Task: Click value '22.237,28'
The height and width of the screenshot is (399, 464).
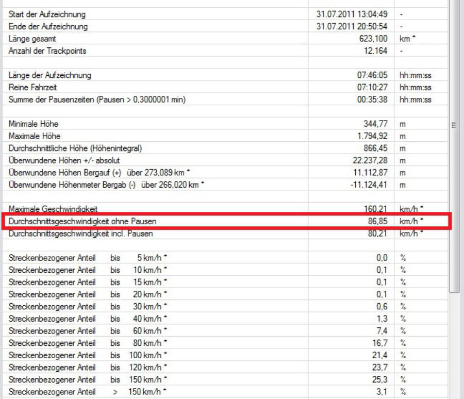Action: (370, 160)
